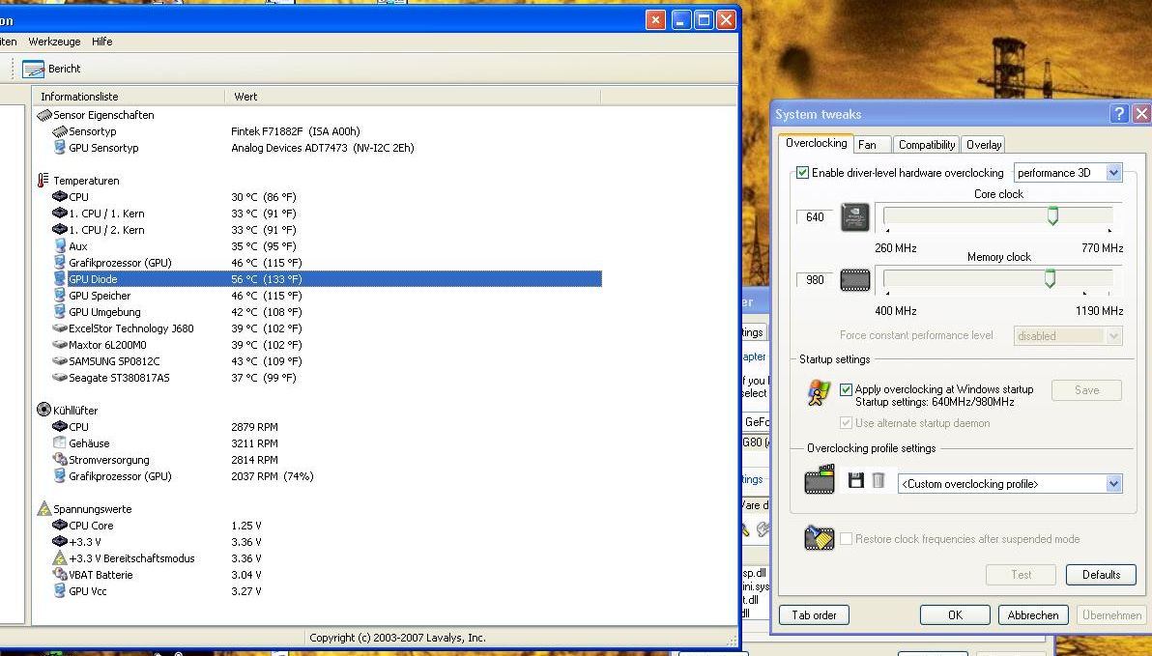
Task: Click the Tab order button
Action: [814, 614]
